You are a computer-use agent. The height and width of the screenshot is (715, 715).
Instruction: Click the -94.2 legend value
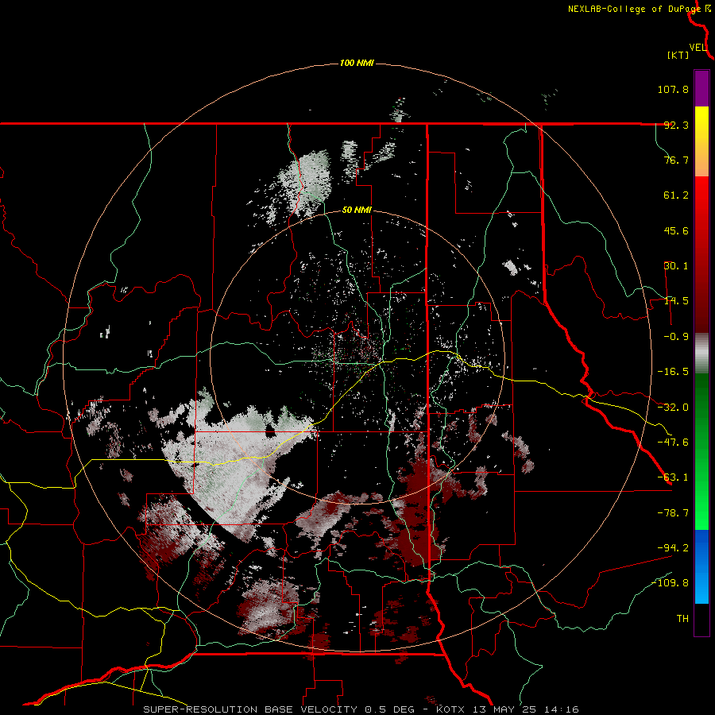[673, 548]
